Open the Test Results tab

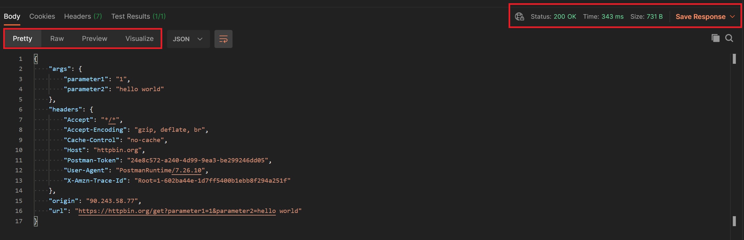pos(138,16)
